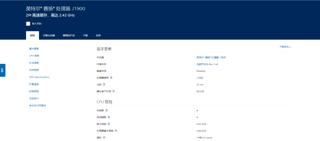This screenshot has width=320, height=141.
Task: Switch to the 订购与合规 tab
Action: [x=49, y=36]
